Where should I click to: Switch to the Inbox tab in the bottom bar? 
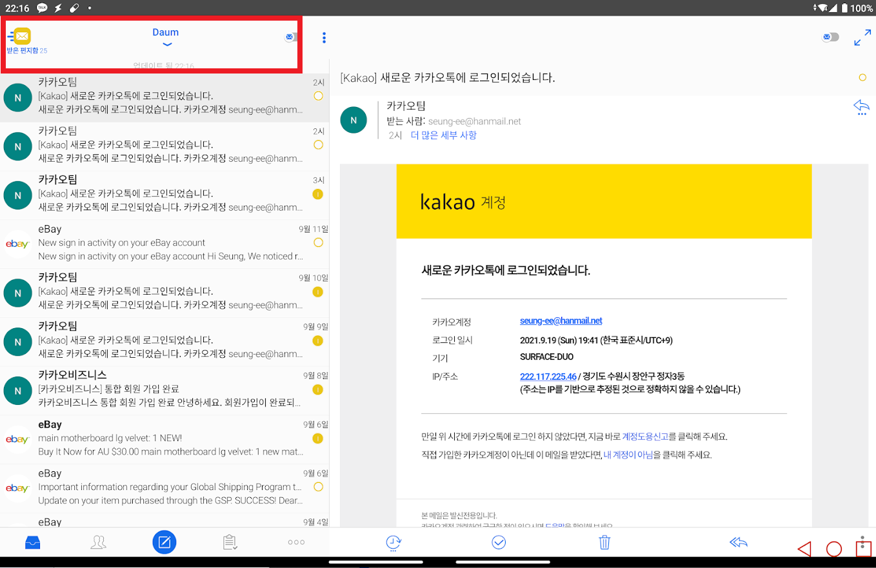click(32, 542)
